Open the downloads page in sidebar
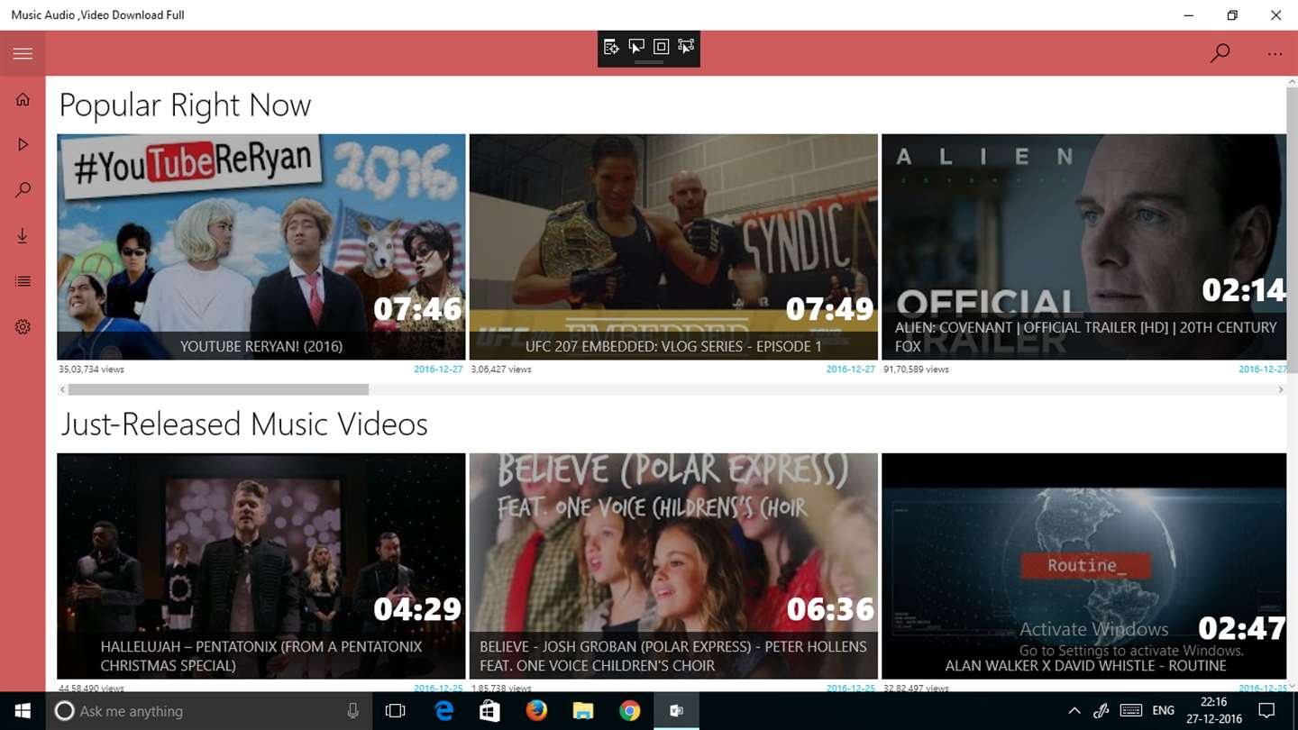Image resolution: width=1298 pixels, height=730 pixels. click(23, 236)
